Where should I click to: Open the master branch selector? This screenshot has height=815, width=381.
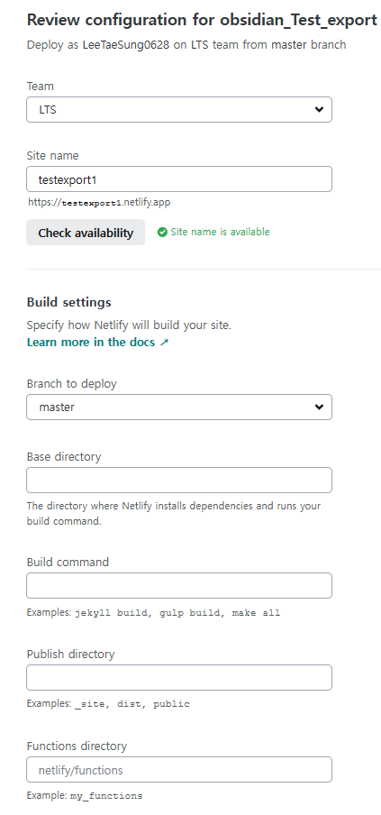[179, 407]
